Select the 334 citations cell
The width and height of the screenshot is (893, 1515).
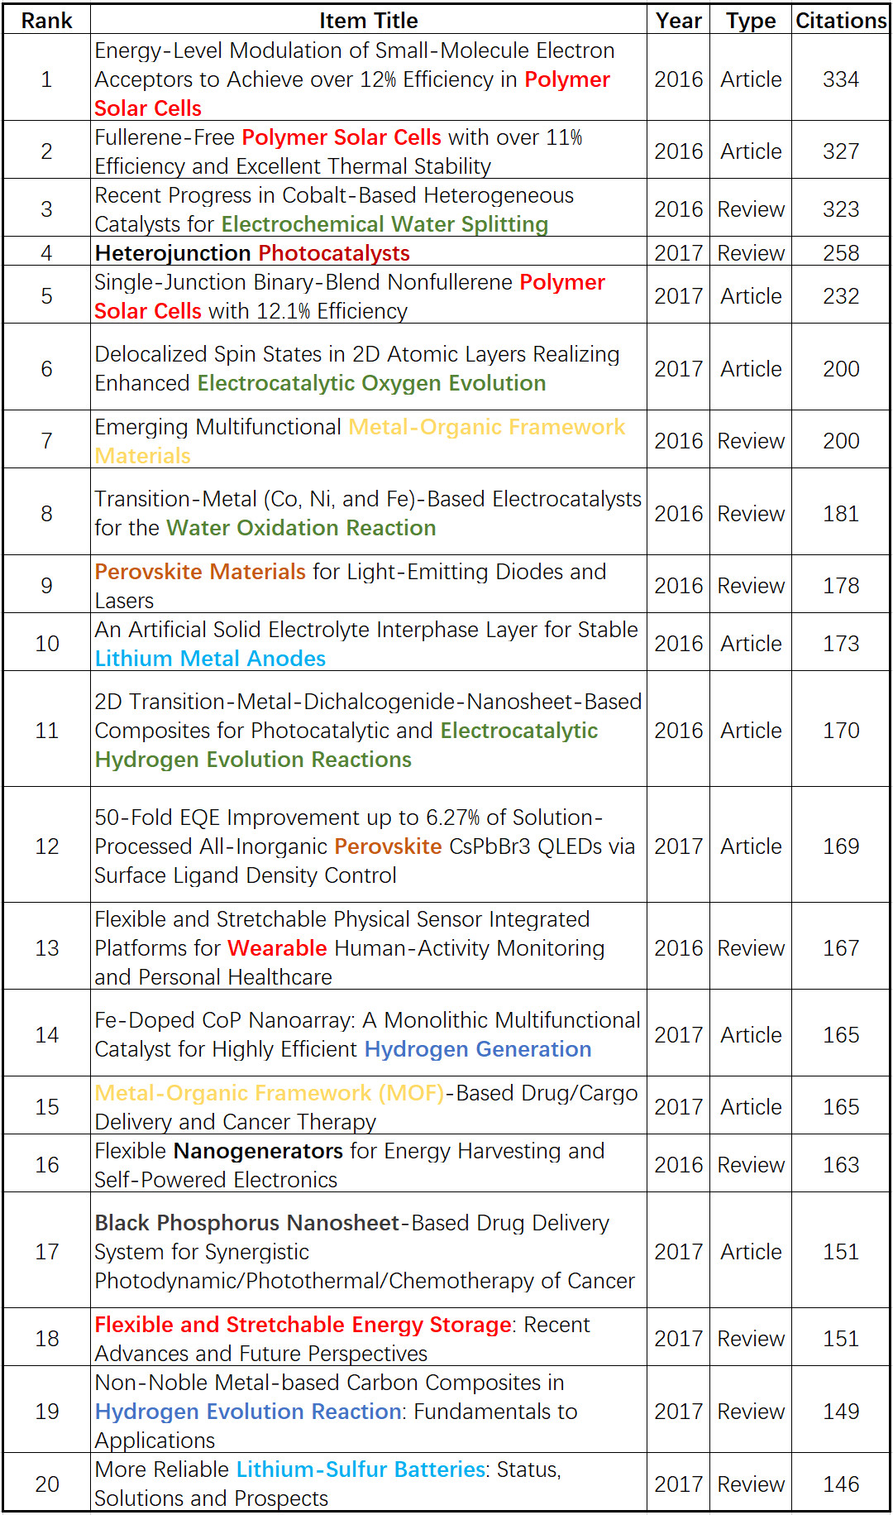841,79
